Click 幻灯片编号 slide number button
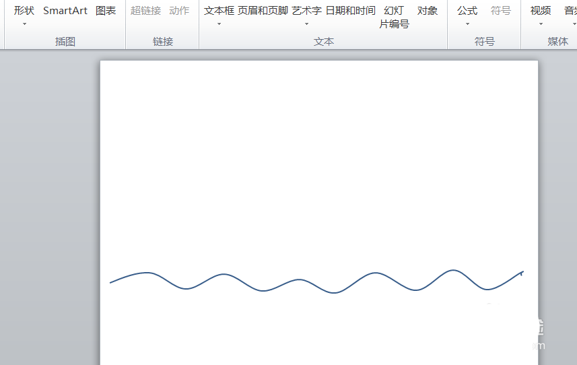This screenshot has height=365, width=577. (x=394, y=18)
